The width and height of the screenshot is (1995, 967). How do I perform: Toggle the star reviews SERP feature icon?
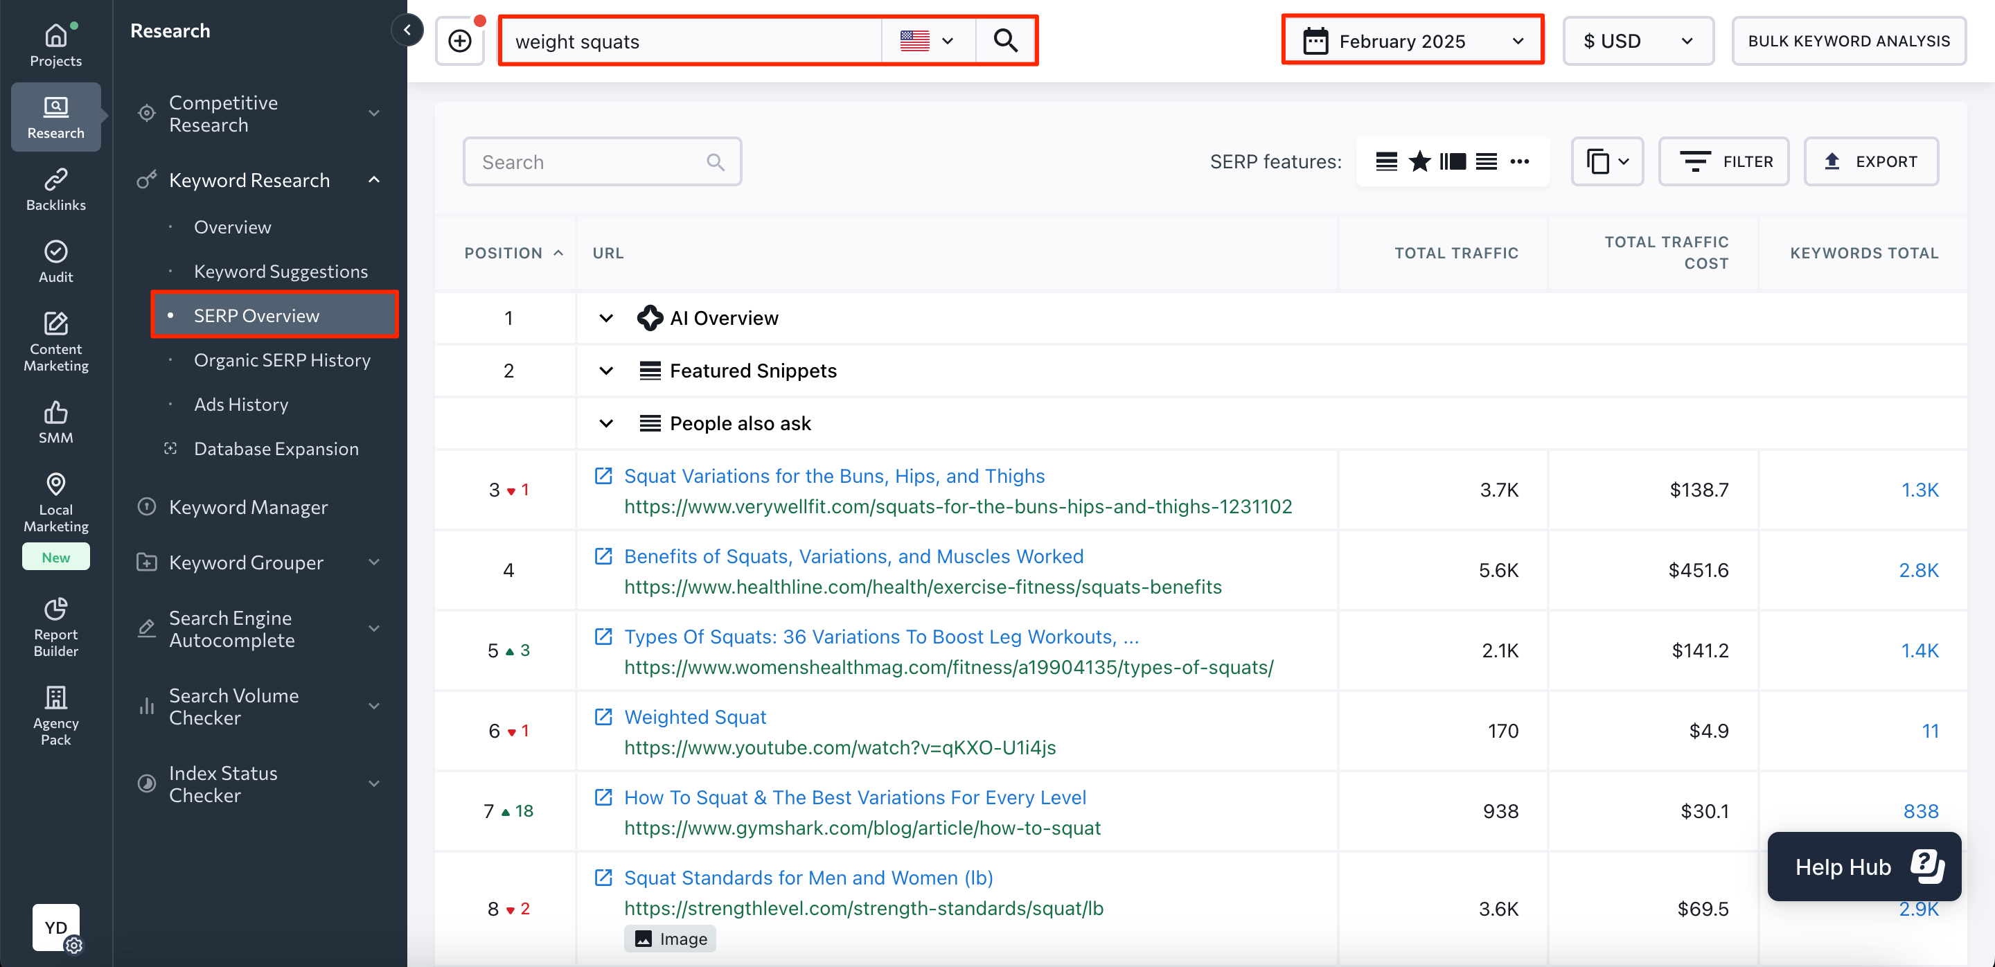tap(1419, 161)
